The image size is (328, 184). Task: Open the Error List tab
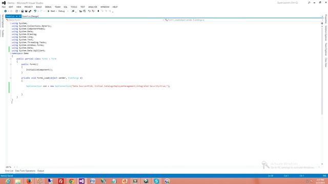9,171
